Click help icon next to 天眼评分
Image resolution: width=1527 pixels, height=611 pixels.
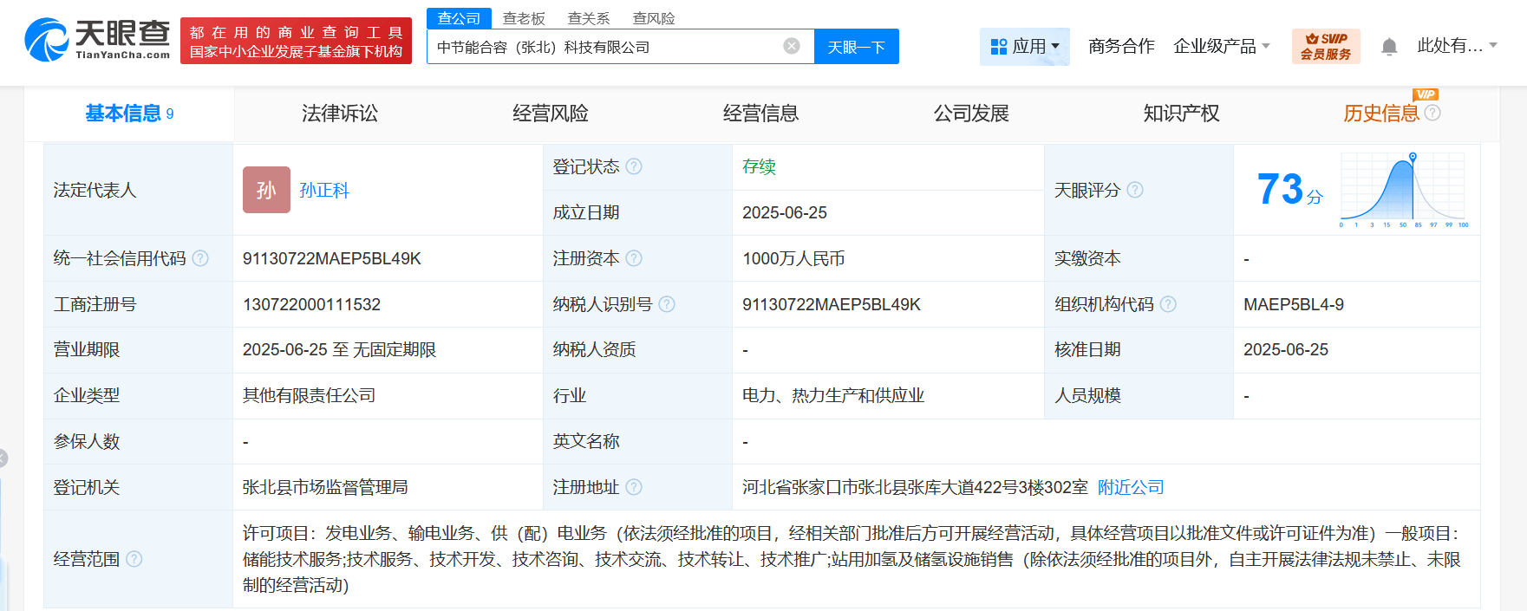[x=1135, y=190]
